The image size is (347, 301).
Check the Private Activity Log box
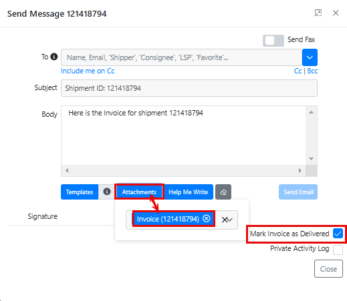click(x=338, y=250)
